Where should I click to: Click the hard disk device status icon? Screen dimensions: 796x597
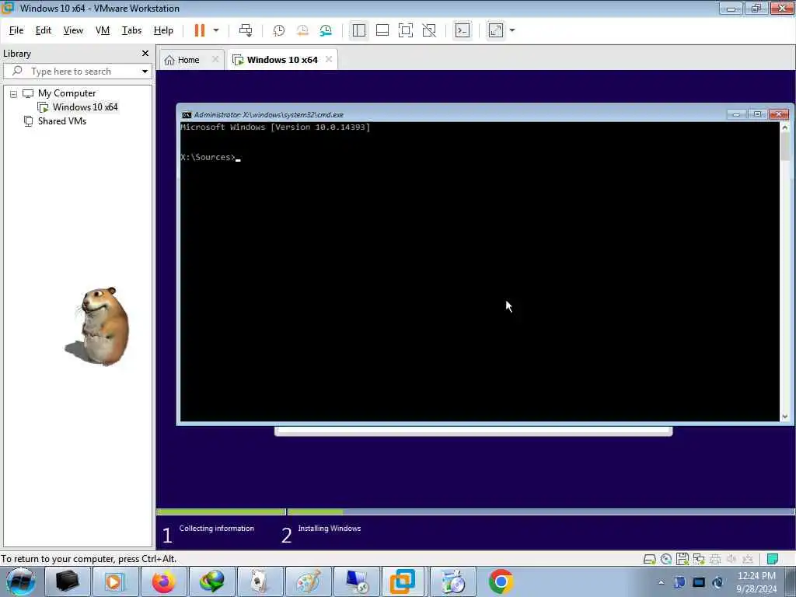click(x=649, y=559)
